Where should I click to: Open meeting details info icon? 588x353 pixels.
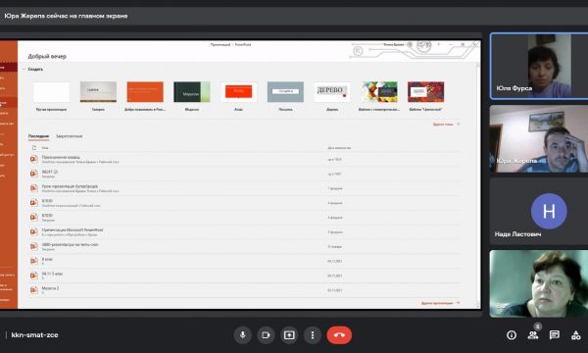click(512, 335)
